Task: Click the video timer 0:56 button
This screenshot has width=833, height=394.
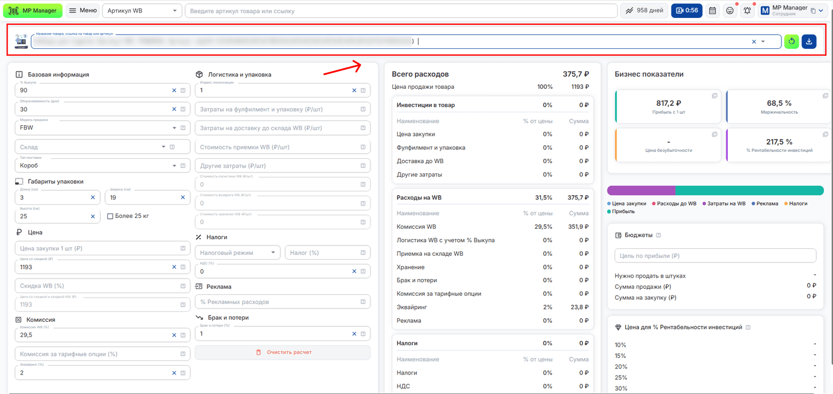Action: (687, 10)
